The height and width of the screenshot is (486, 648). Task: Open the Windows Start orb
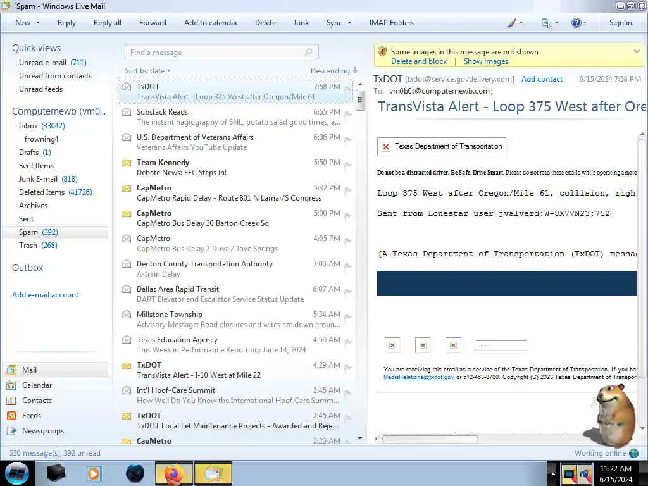(17, 473)
